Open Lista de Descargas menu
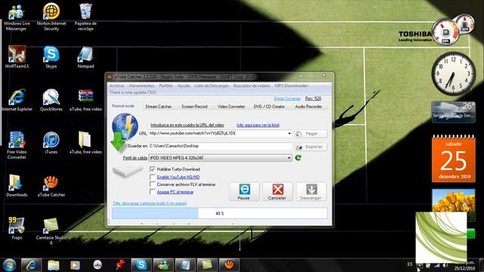Viewport: 484px width, 272px height. coord(212,85)
